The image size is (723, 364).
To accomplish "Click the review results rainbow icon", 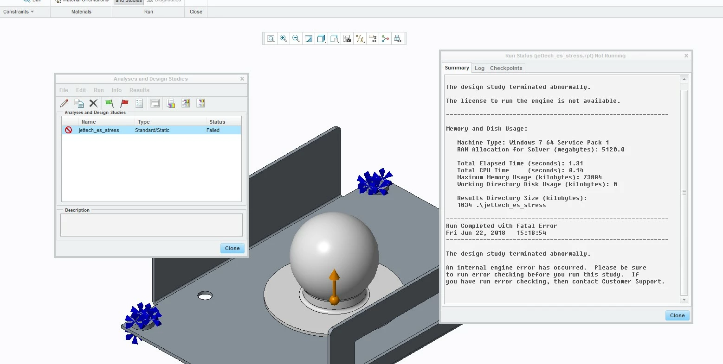I will [x=171, y=103].
